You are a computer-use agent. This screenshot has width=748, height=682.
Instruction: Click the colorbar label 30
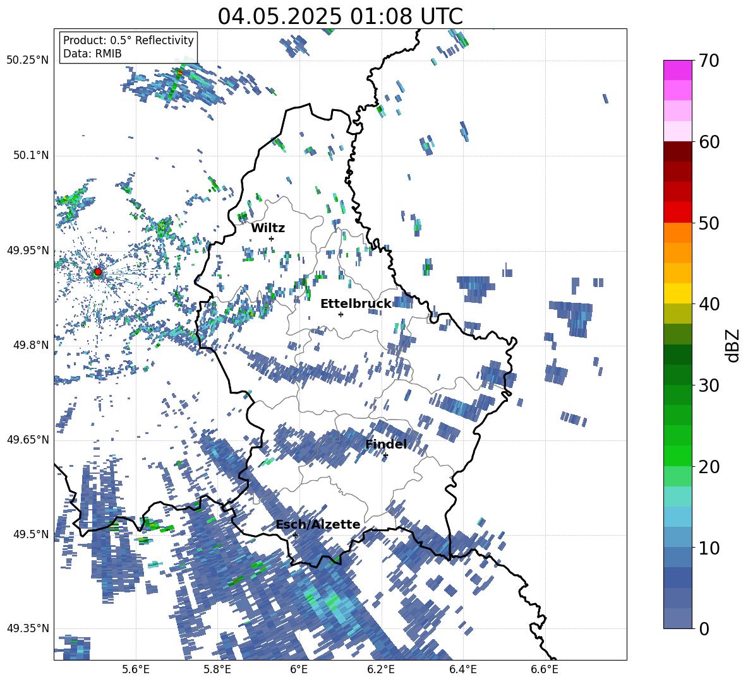coord(709,385)
